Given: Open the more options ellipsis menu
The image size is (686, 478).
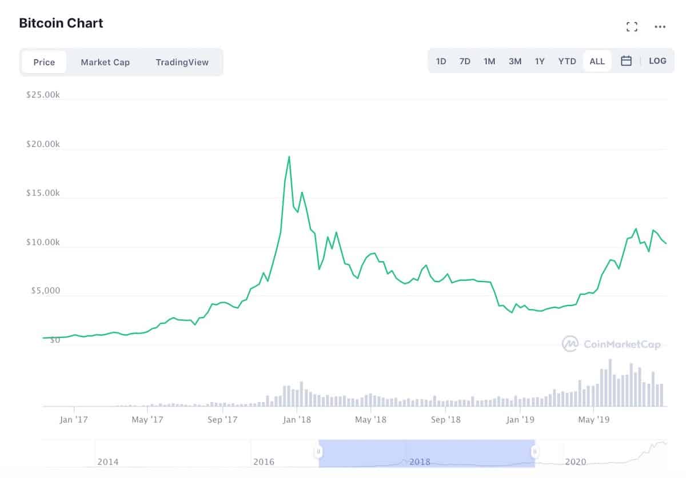Looking at the screenshot, I should point(660,27).
